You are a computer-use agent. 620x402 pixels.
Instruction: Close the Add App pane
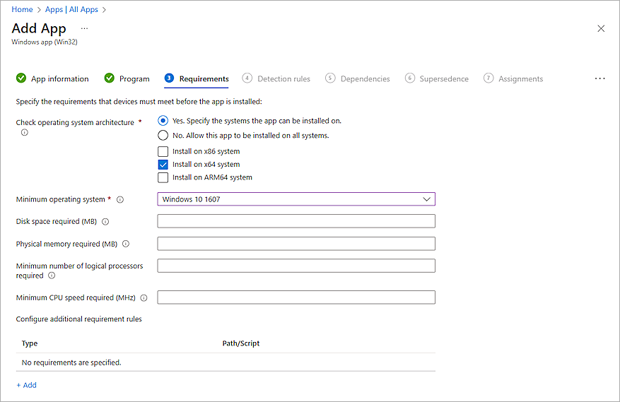pyautogui.click(x=601, y=28)
